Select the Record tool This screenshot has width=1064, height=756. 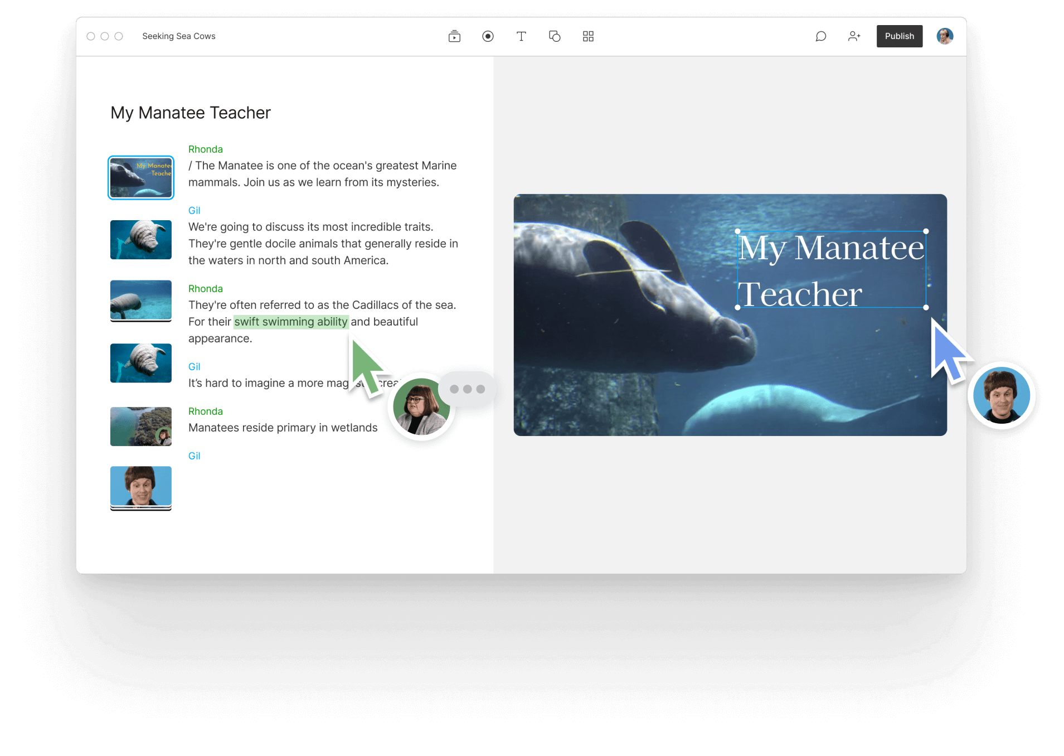tap(488, 36)
